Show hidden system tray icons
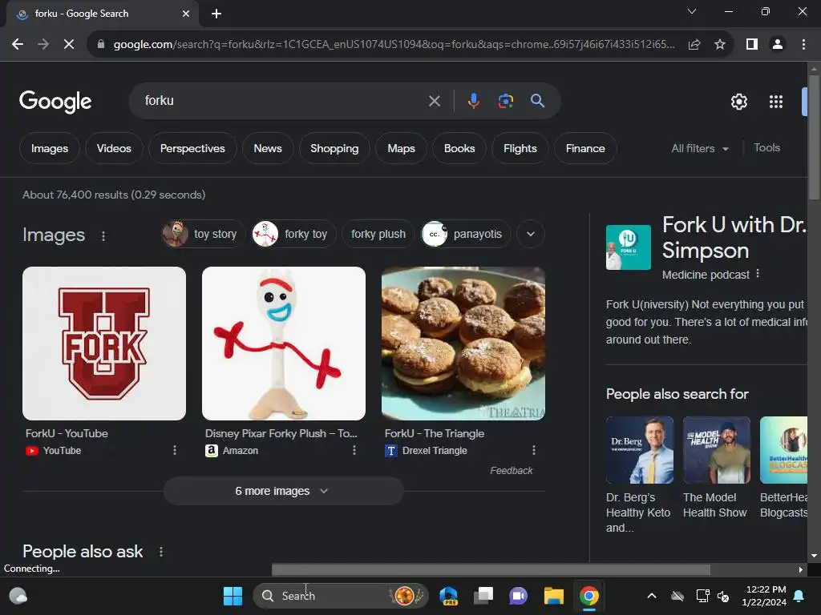 [x=652, y=596]
